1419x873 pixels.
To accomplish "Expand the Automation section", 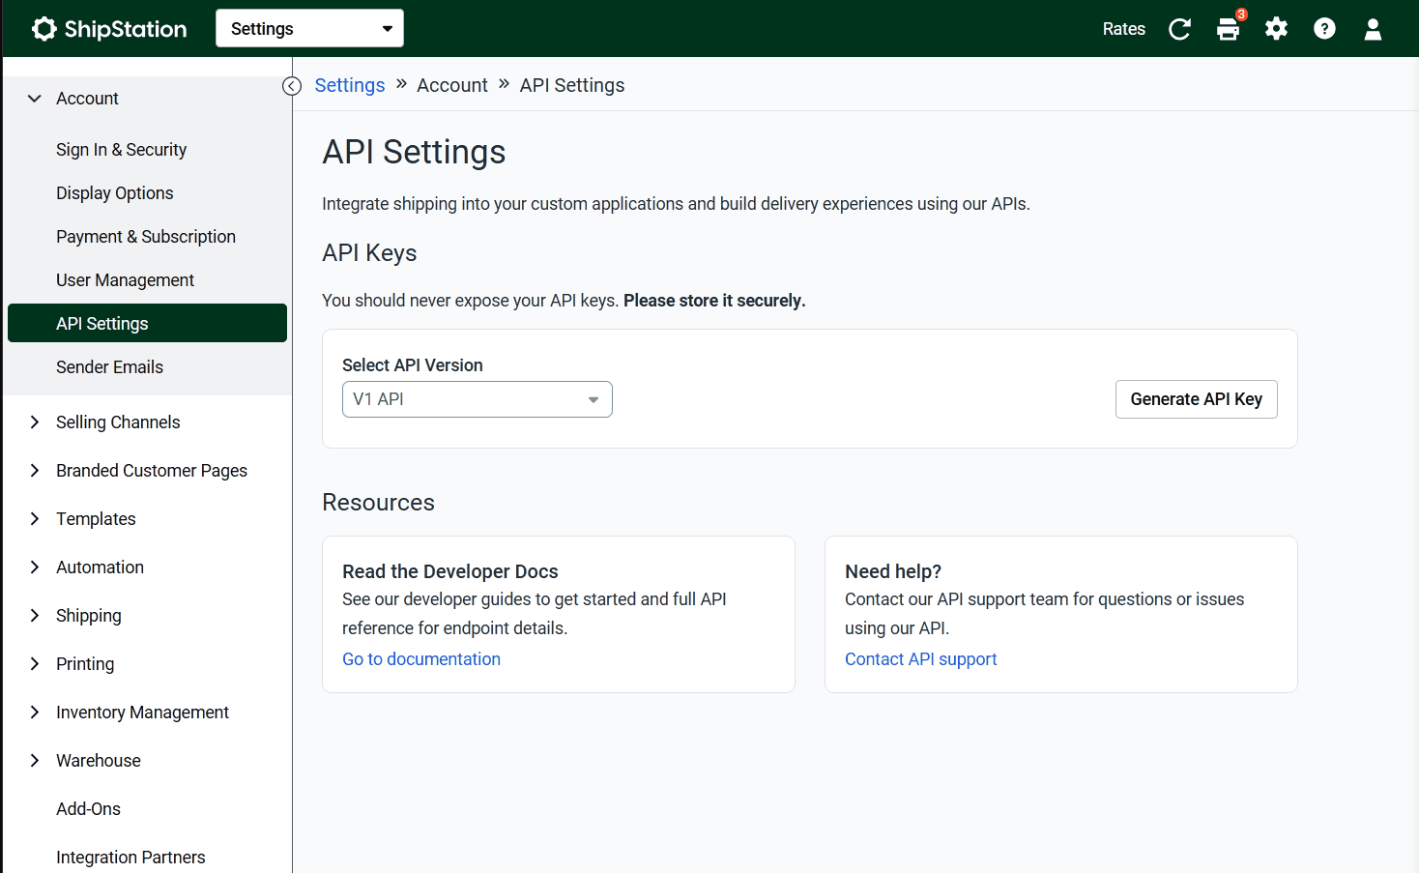I will [x=35, y=567].
